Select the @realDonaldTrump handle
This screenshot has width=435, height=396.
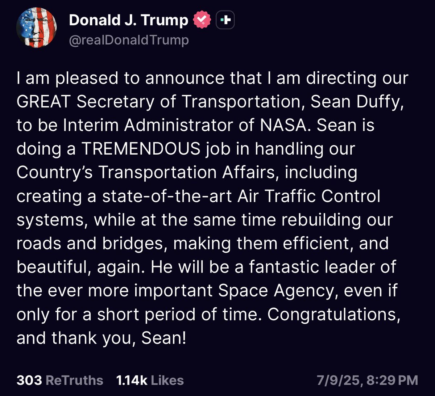(x=129, y=40)
